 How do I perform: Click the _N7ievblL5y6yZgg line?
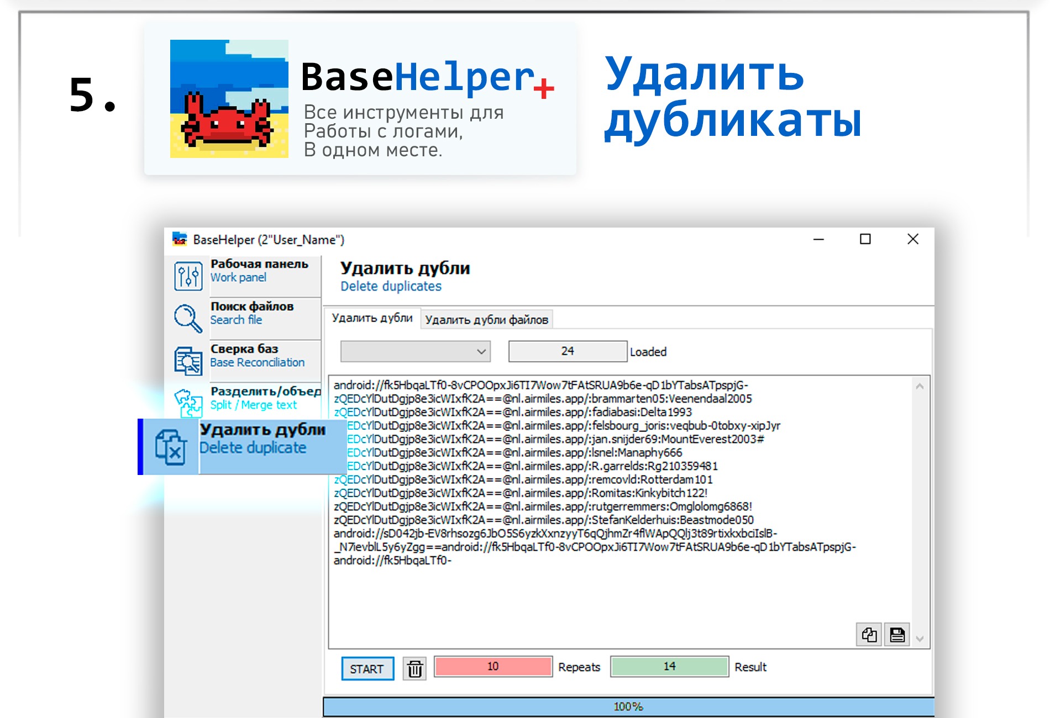595,547
